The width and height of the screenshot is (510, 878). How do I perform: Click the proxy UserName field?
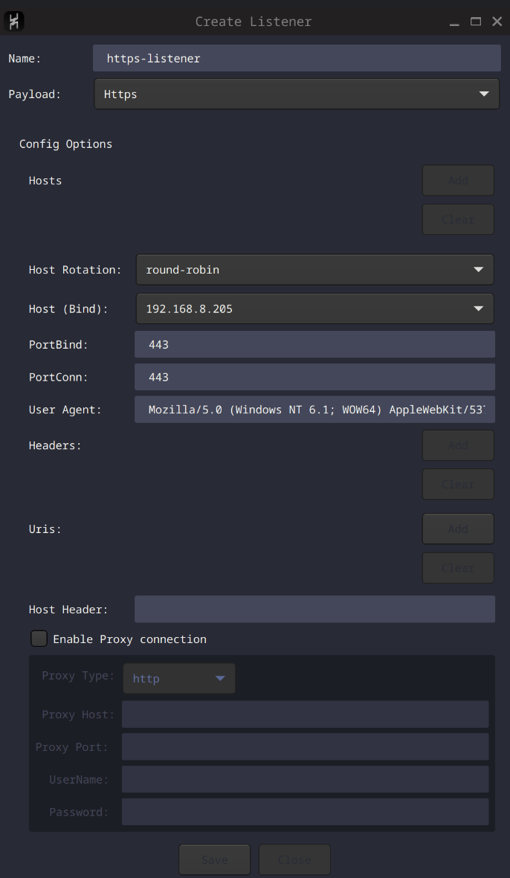(x=305, y=779)
